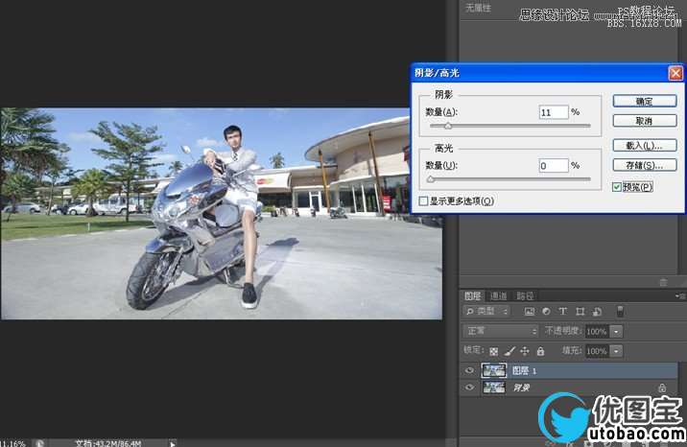Screen dimensions: 687x447
Task: Click the lock transparent pixels icon
Action: 494,352
